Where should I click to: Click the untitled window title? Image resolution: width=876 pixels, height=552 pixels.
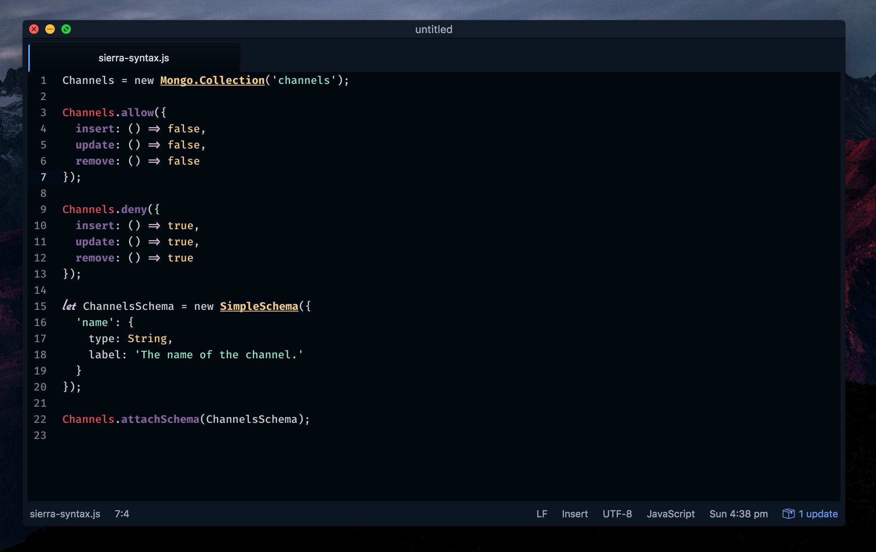(434, 29)
